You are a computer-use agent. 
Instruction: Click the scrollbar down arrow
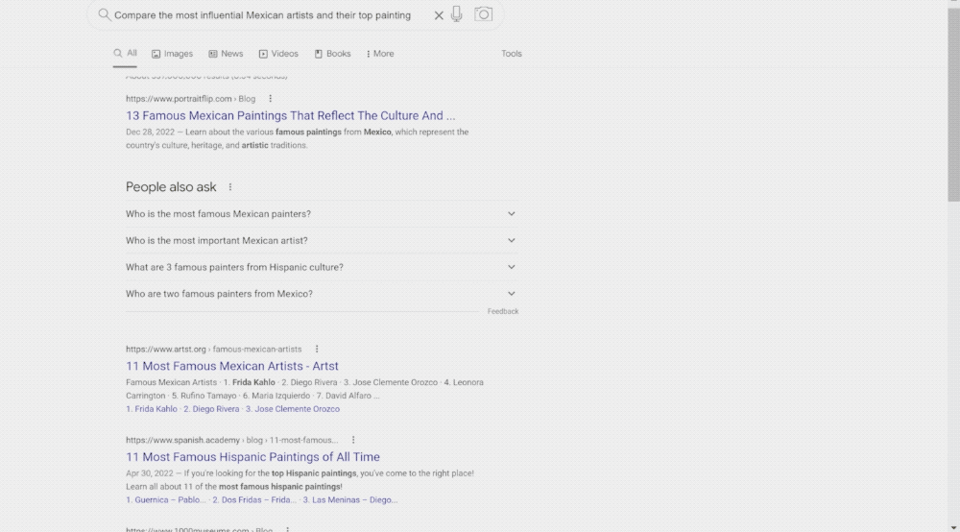(x=953, y=527)
